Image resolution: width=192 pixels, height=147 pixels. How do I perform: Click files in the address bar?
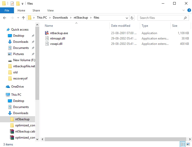click(96, 18)
